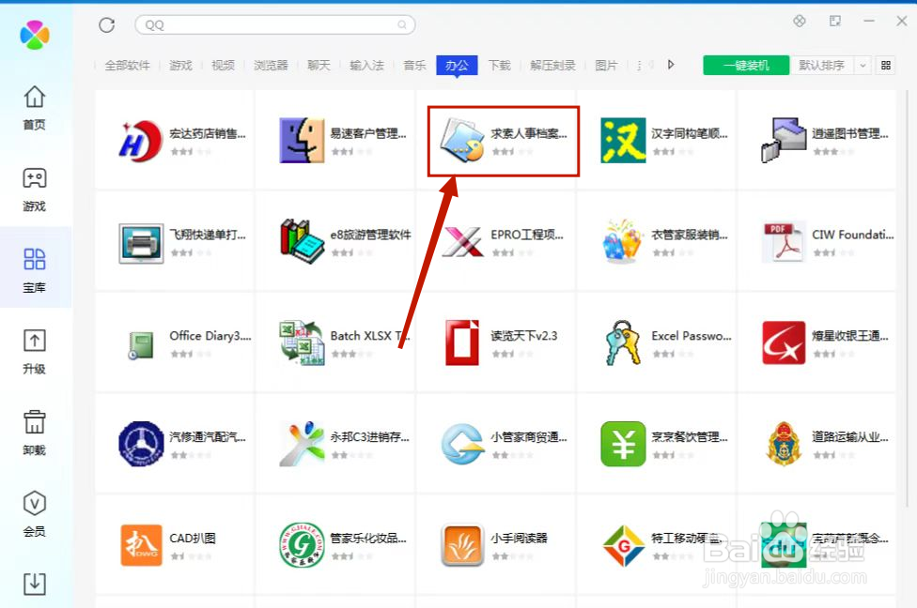Select the 办公 category tab
The height and width of the screenshot is (608, 917).
tap(457, 65)
